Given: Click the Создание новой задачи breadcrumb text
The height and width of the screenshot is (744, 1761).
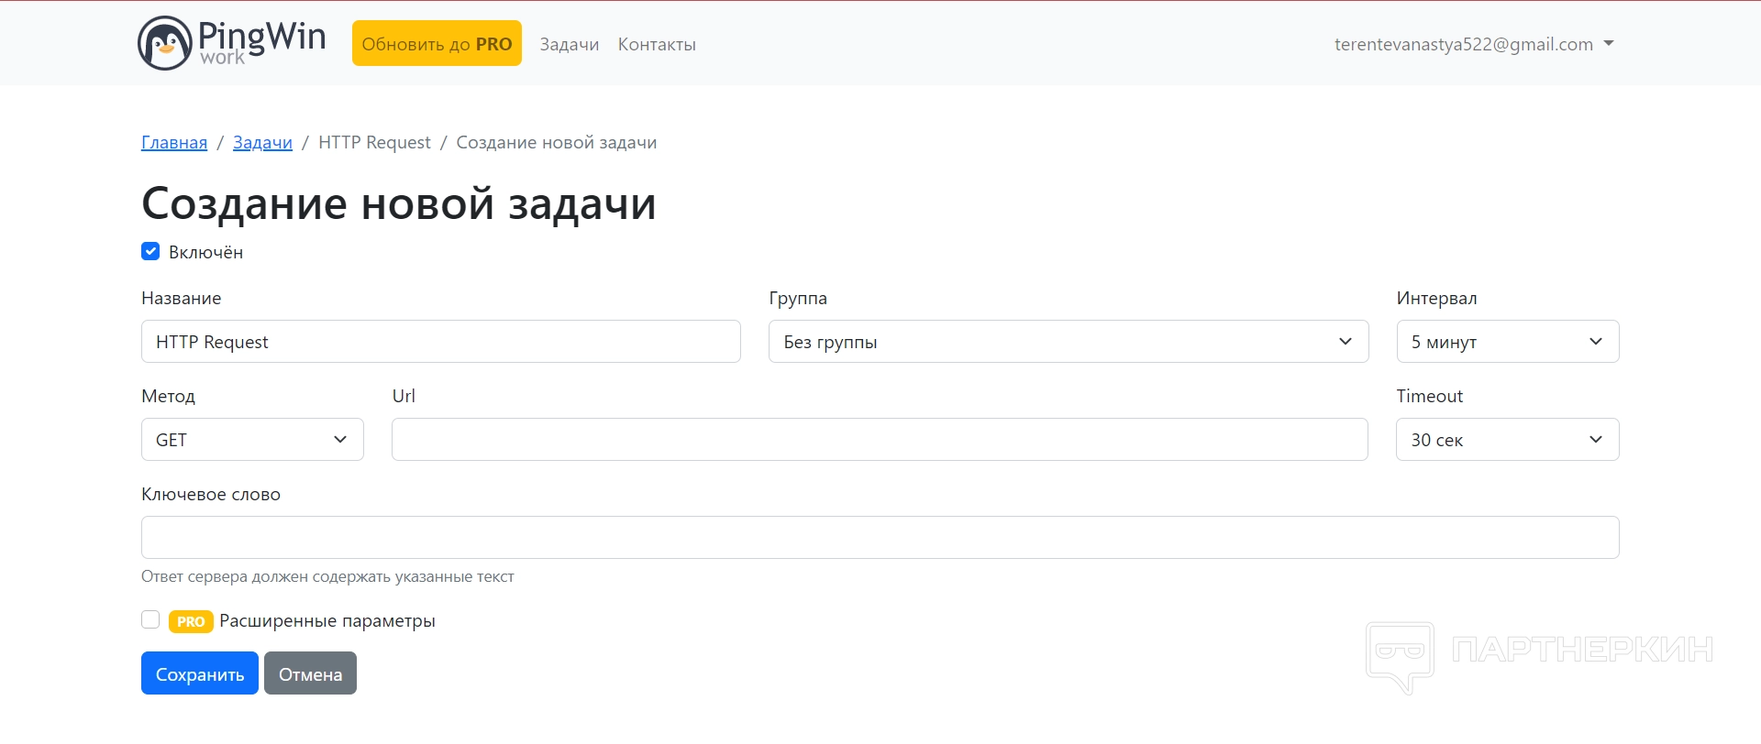Looking at the screenshot, I should (557, 142).
